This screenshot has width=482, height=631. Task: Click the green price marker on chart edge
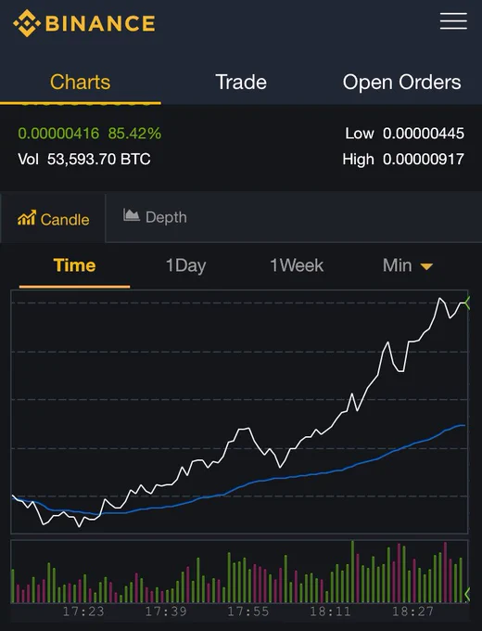(467, 303)
